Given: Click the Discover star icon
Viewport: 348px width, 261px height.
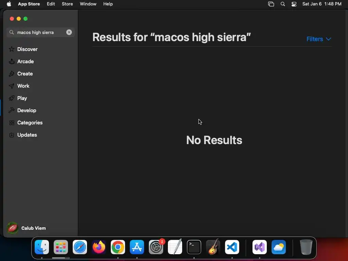Looking at the screenshot, I should [x=12, y=49].
